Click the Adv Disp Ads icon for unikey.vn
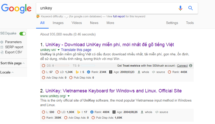 (x=44, y=78)
